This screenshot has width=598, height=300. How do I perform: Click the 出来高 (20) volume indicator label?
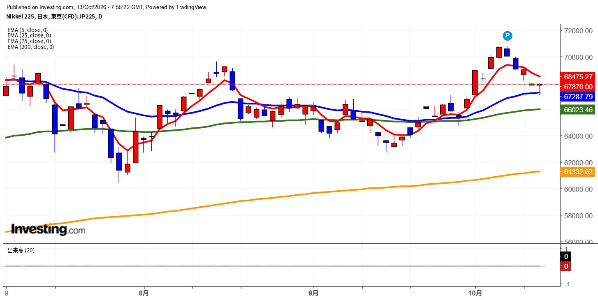[21, 250]
